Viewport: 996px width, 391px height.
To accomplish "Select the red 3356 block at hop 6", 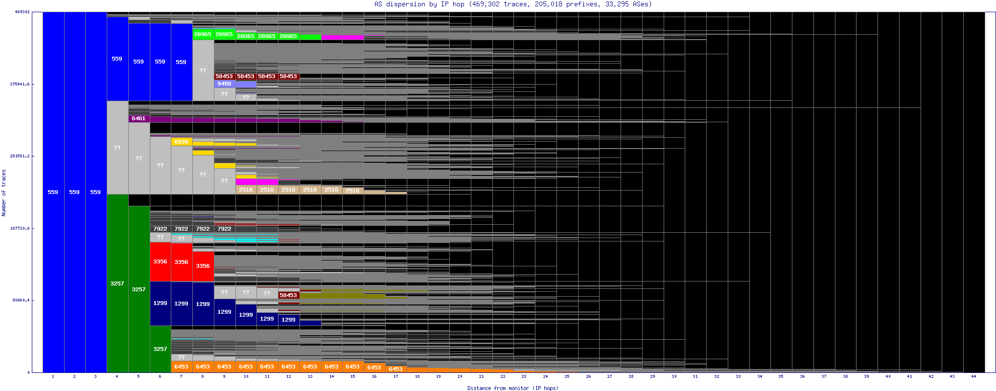I will 160,261.
